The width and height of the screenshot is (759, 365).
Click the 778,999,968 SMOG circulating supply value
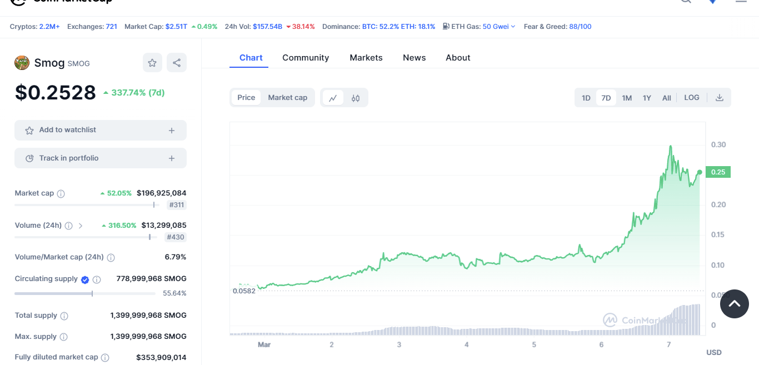click(x=151, y=279)
